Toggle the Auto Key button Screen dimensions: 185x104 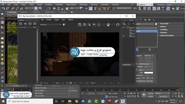point(151,93)
